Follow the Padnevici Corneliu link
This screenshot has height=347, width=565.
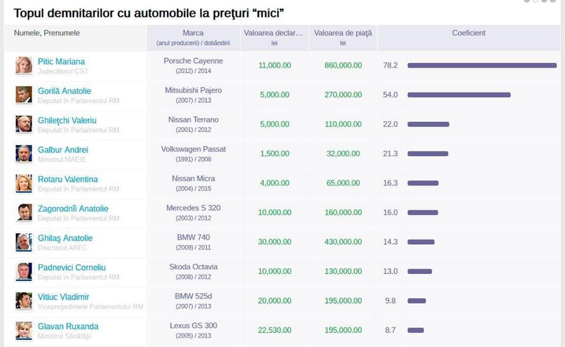point(72,267)
